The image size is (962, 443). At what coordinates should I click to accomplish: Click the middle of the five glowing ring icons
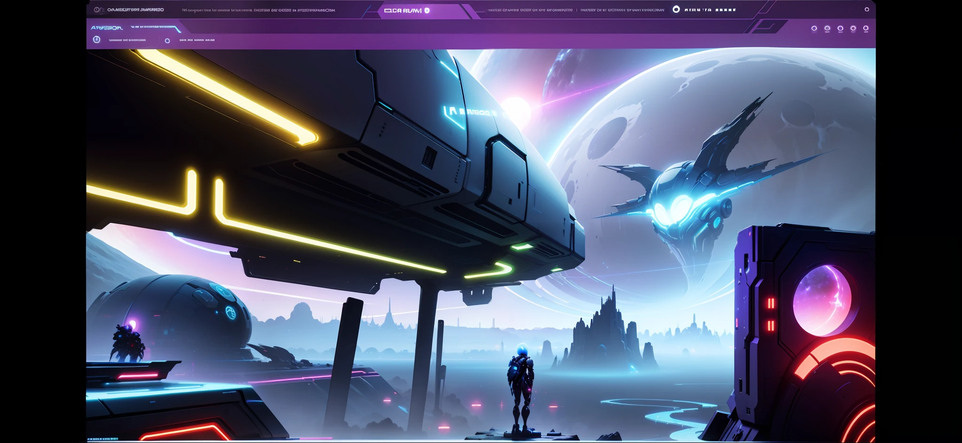tap(840, 29)
